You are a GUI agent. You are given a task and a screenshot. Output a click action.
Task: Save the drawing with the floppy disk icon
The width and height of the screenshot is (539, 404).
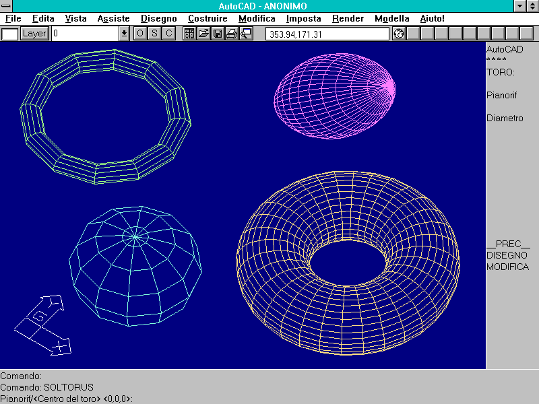[x=218, y=34]
